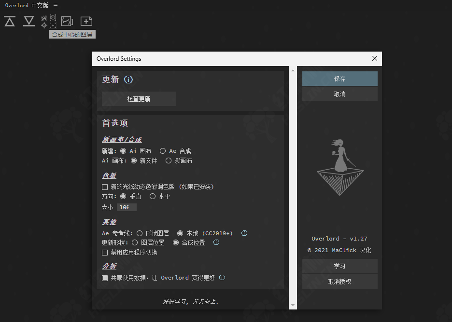Click the downward triangle pull icon
The width and height of the screenshot is (452, 322).
(x=29, y=21)
